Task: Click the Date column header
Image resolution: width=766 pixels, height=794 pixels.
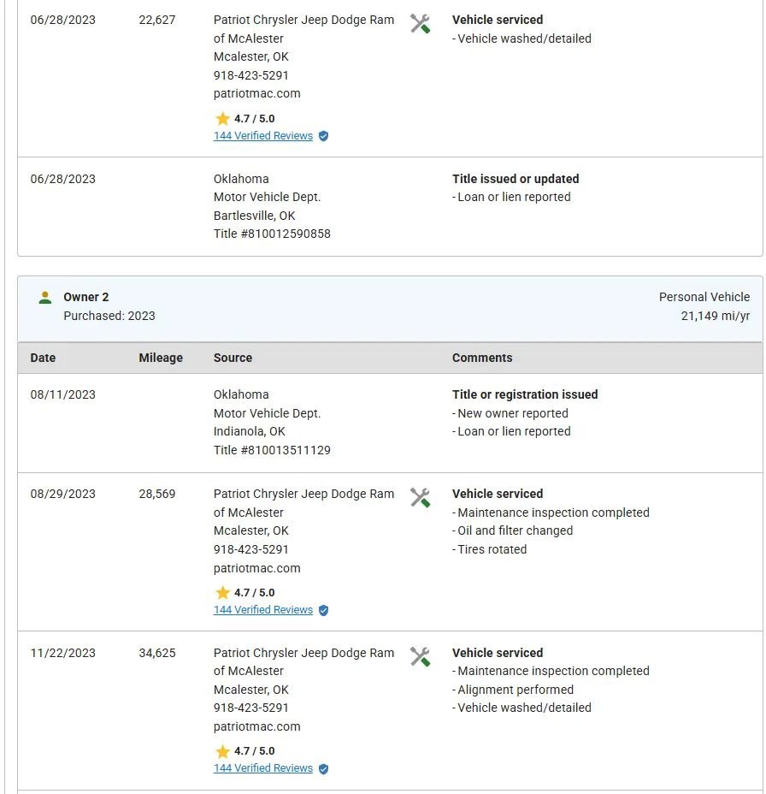Action: pos(43,358)
